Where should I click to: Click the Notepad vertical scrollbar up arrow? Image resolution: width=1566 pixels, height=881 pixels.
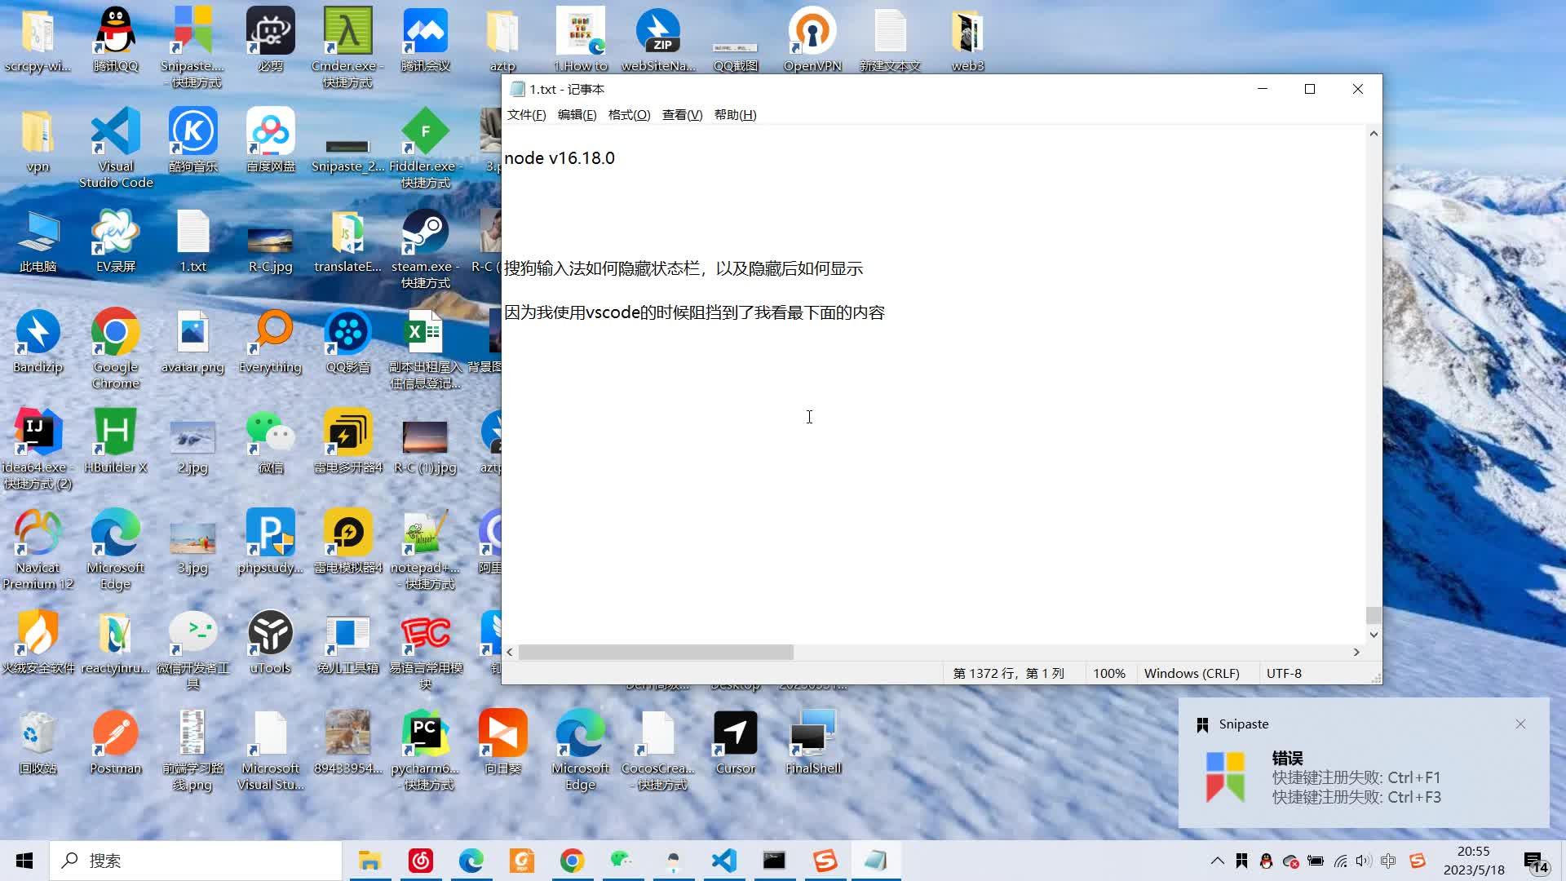pyautogui.click(x=1374, y=133)
